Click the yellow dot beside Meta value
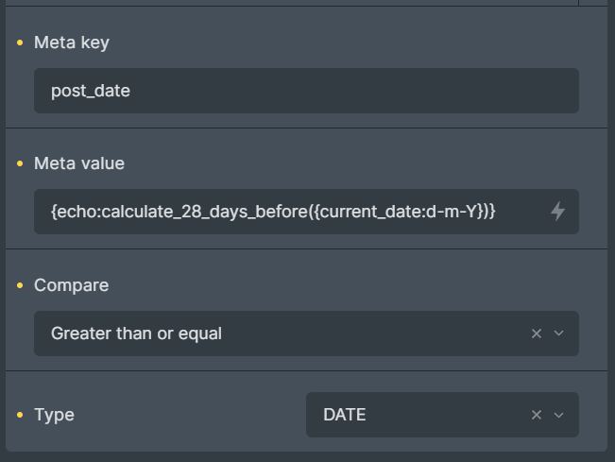 pos(20,163)
